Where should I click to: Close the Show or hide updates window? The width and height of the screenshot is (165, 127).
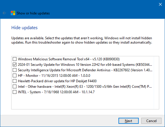(160, 4)
